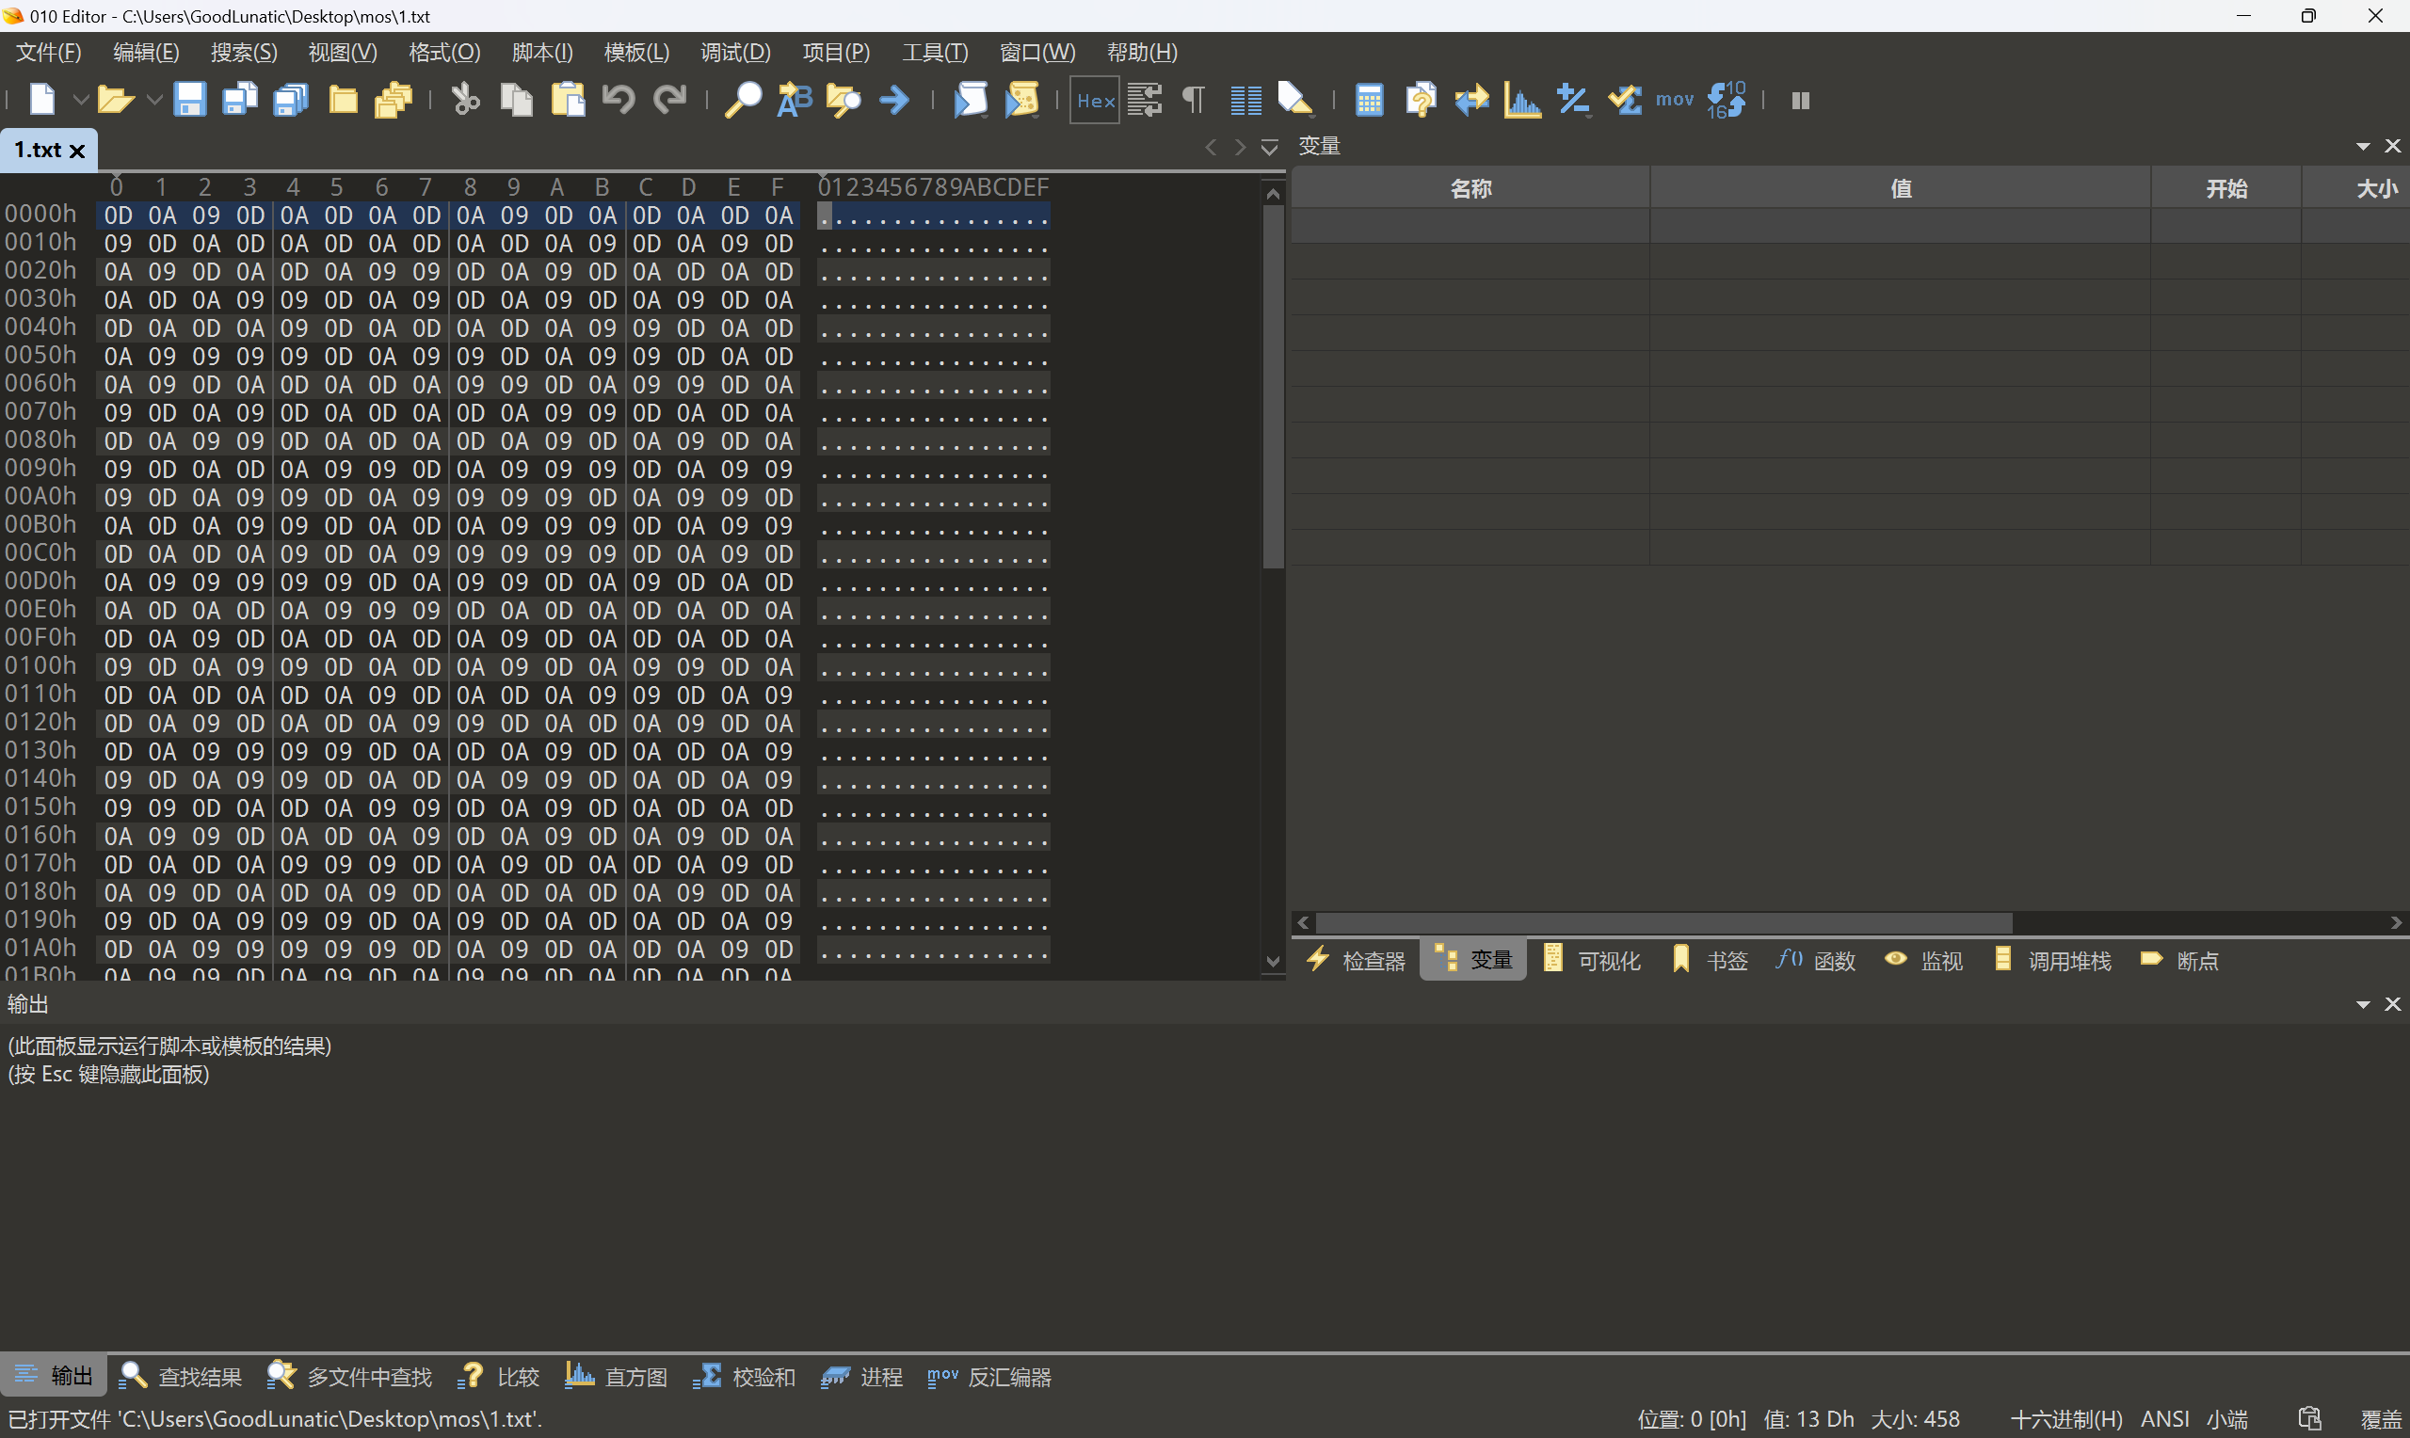Save the file with the floppy disk icon

click(189, 100)
